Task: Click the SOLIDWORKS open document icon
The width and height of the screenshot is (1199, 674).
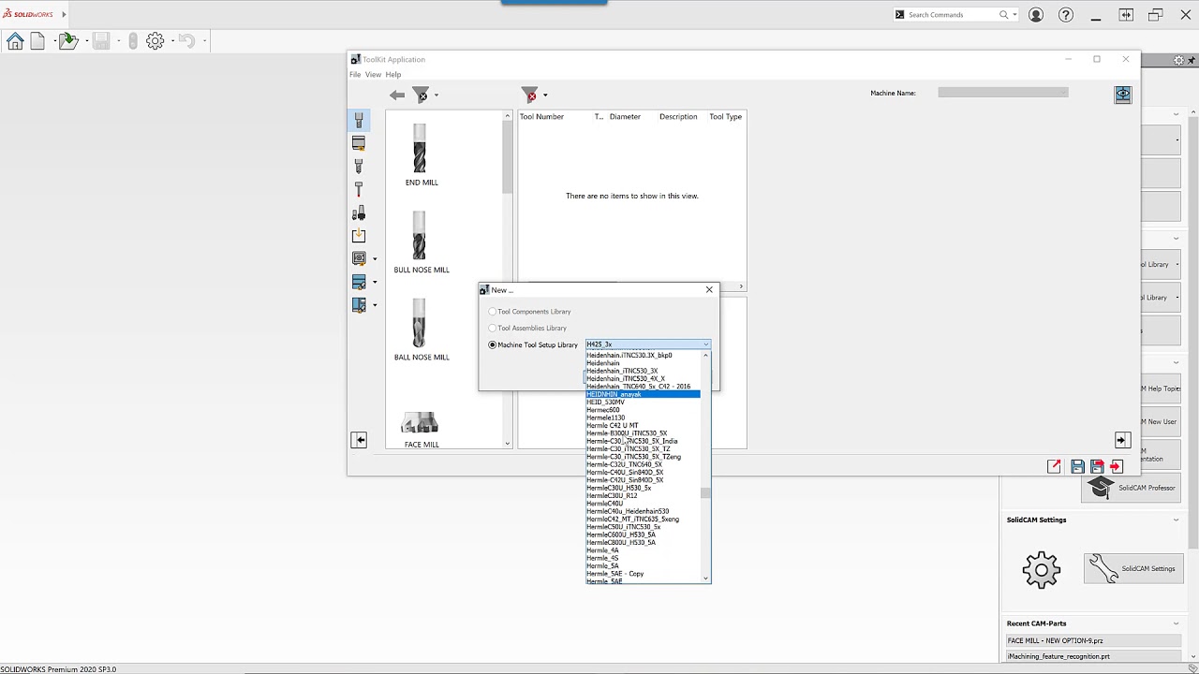Action: pos(67,41)
